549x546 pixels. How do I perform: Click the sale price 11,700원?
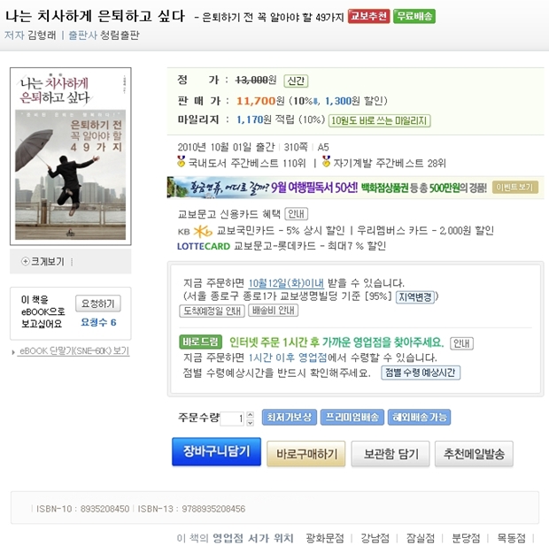click(x=260, y=101)
